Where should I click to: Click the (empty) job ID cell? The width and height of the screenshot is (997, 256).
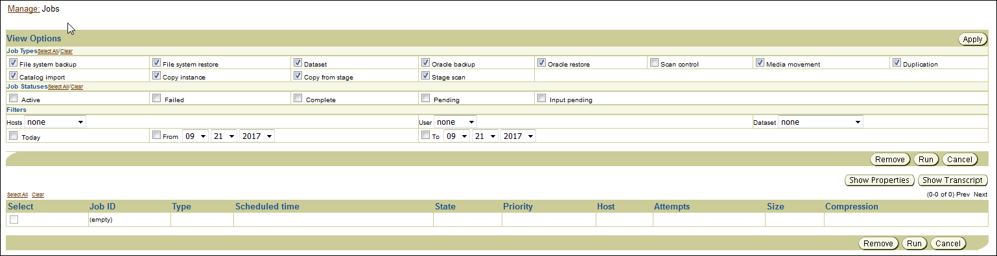pos(100,220)
